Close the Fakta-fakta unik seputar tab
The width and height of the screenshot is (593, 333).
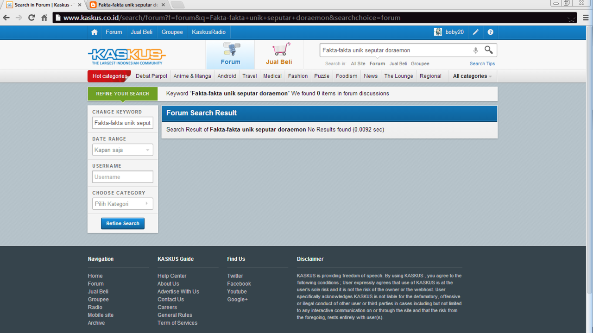click(163, 5)
